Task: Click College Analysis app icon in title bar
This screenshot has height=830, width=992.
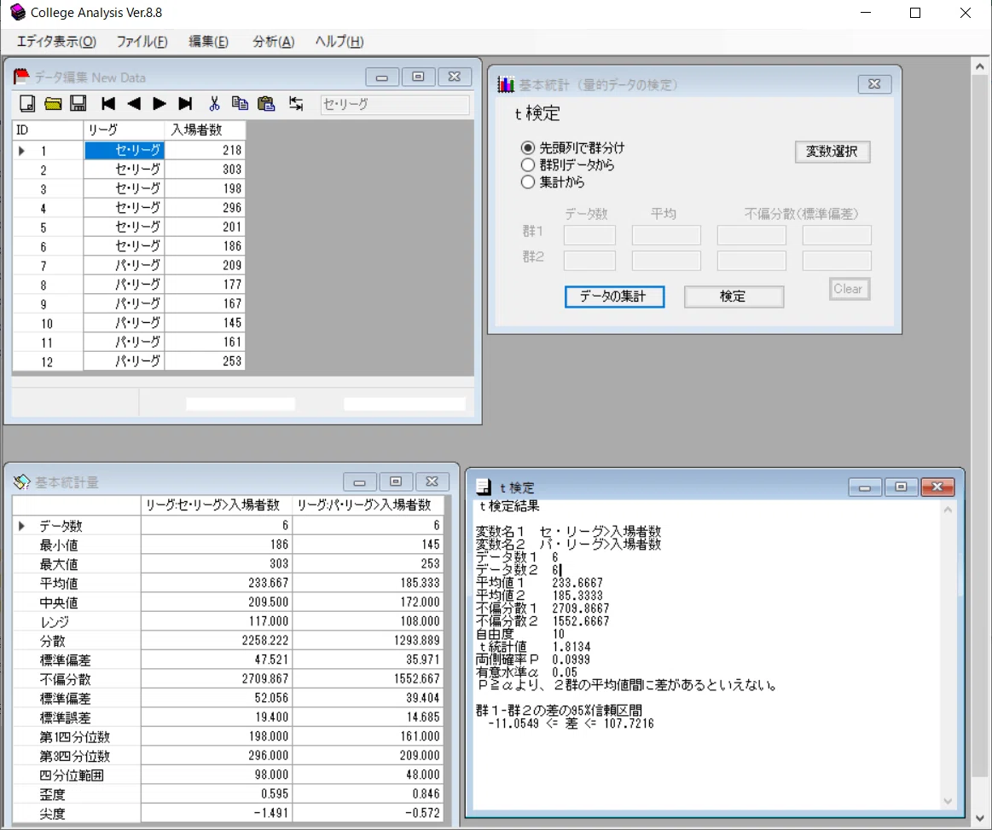Action: pos(18,12)
